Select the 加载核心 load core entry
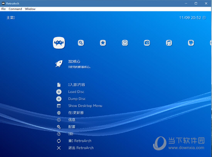 (74, 61)
